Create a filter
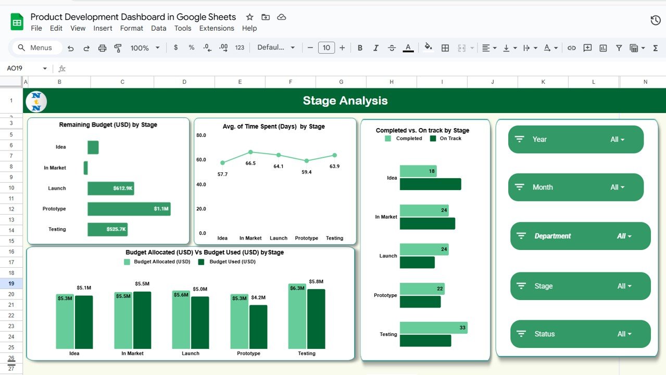The image size is (666, 375). [x=619, y=47]
